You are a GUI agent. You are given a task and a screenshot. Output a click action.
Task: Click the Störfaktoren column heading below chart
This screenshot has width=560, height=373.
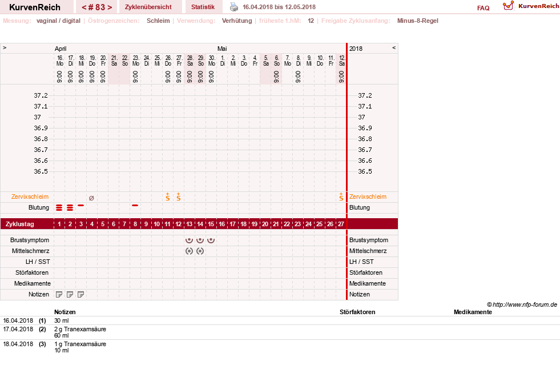pos(357,312)
